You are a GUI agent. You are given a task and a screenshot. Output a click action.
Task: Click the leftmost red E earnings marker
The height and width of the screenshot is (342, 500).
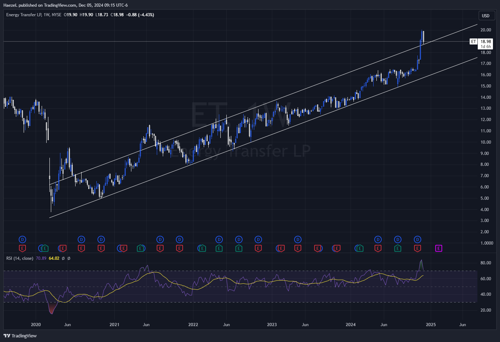coord(22,248)
